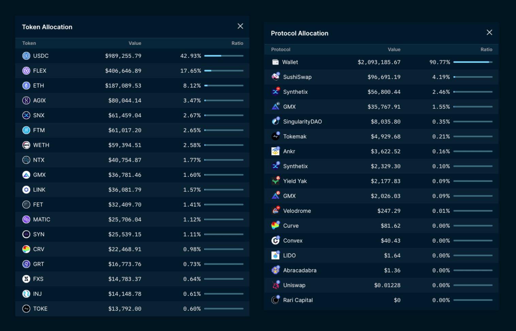
Task: Click the Synthetix $56,800.44 row name
Action: [295, 92]
